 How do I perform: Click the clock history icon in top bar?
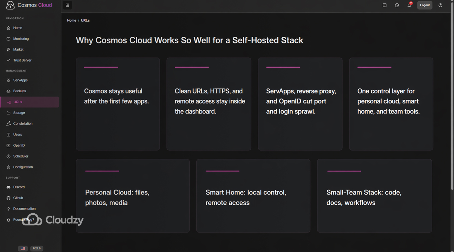[397, 5]
